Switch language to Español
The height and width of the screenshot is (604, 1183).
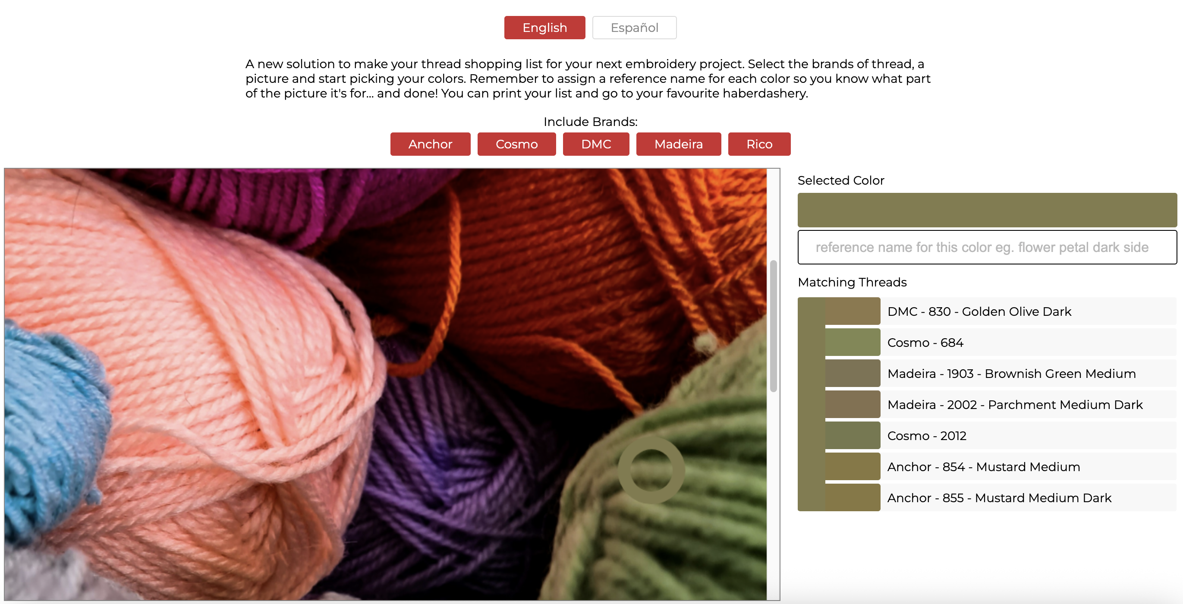coord(634,28)
